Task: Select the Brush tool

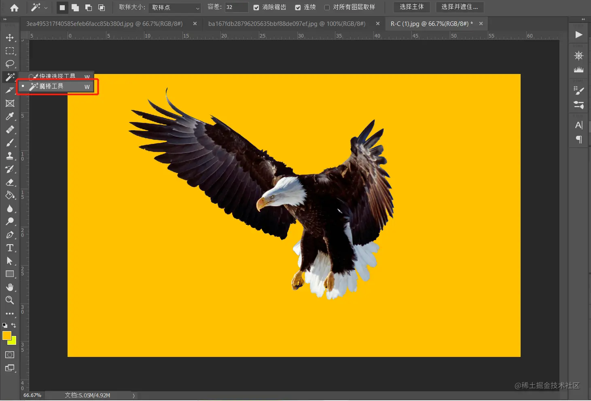Action: (x=10, y=143)
